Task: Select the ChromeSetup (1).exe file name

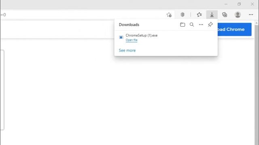Action: [x=142, y=35]
